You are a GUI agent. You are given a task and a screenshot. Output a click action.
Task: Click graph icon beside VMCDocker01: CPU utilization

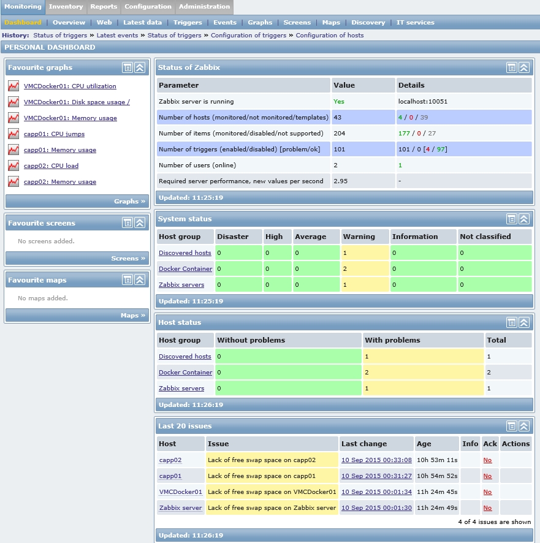click(13, 86)
